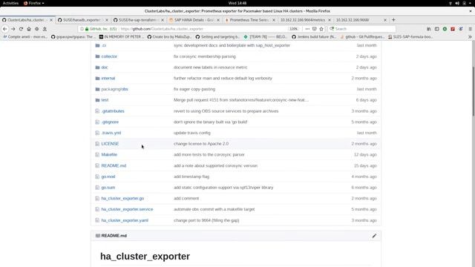Open the system volume indicator
This screenshot has height=267, width=475.
click(x=457, y=3)
